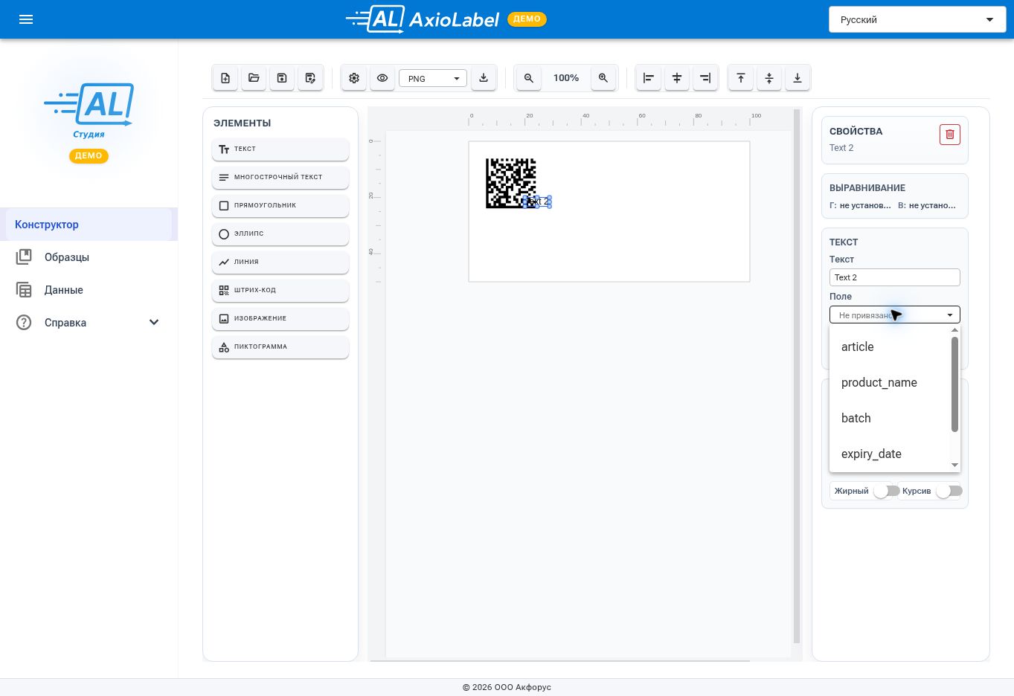Pick the batch field option

pyautogui.click(x=890, y=418)
